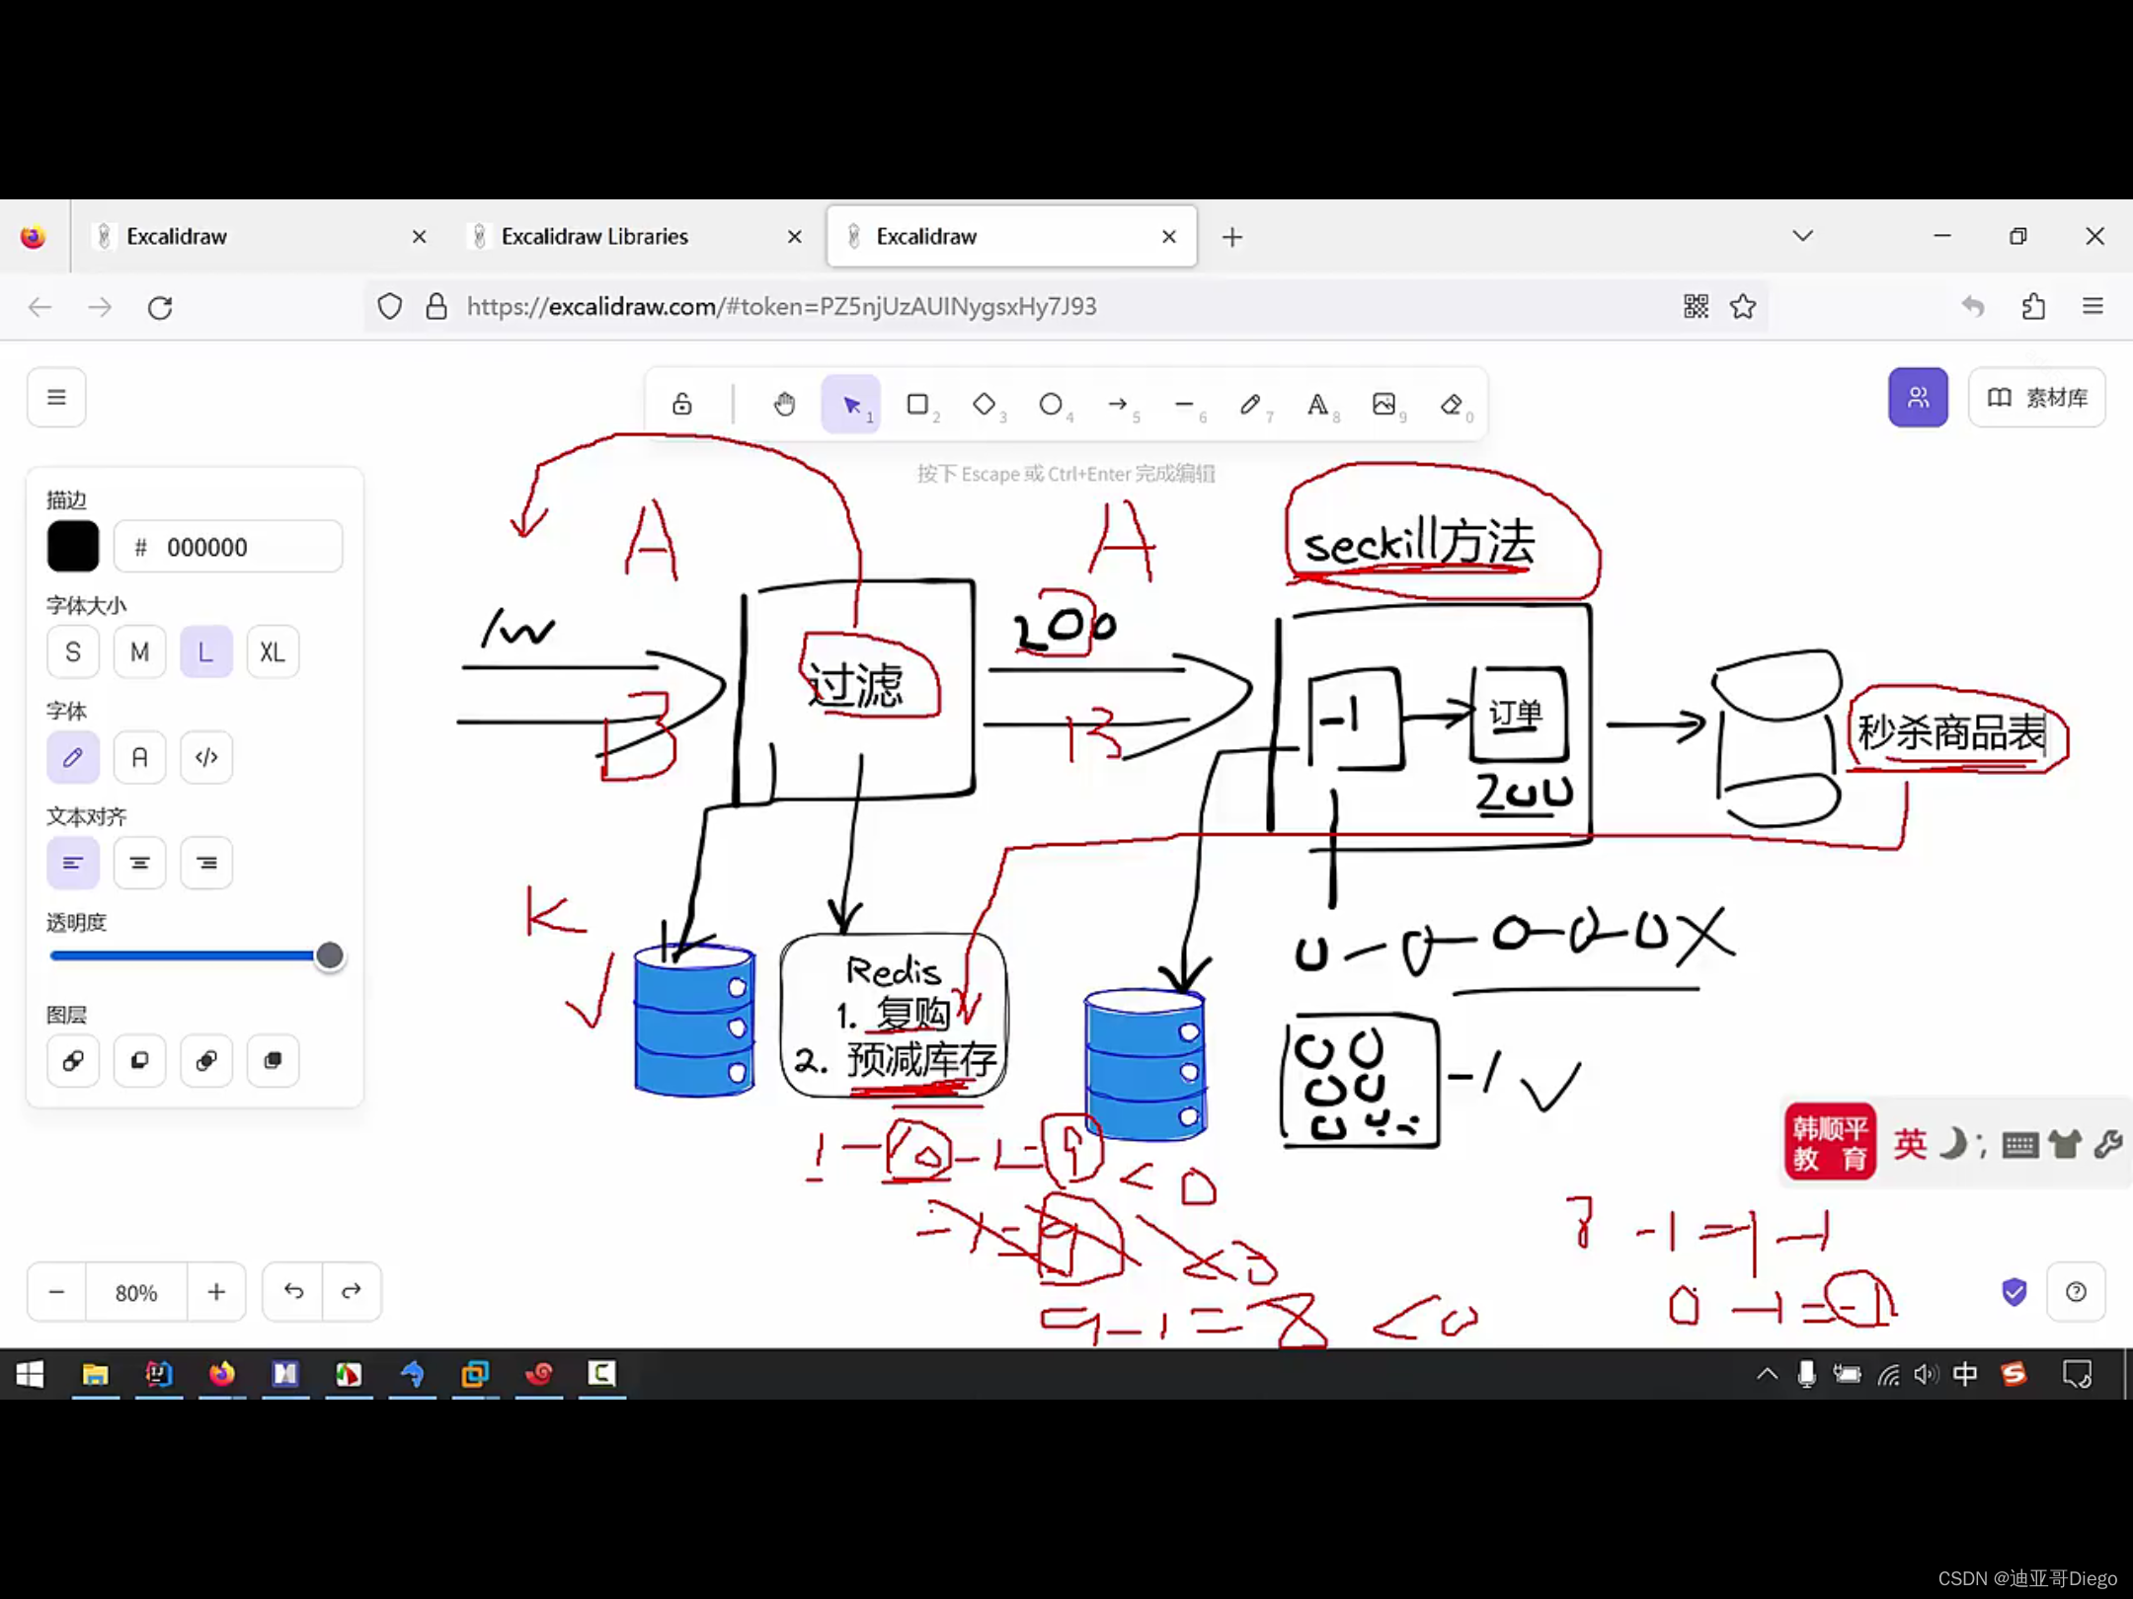Open Firefox from the taskbar
Image resolution: width=2133 pixels, height=1599 pixels.
222,1374
